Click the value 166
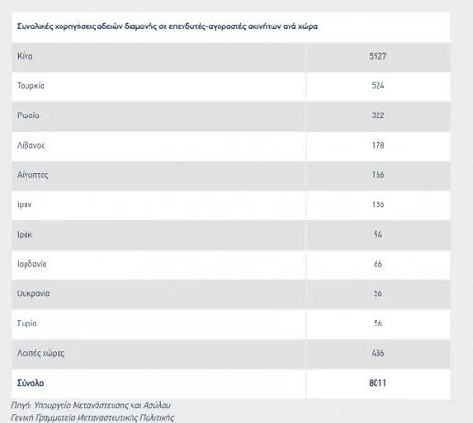The image size is (473, 423). [x=377, y=175]
